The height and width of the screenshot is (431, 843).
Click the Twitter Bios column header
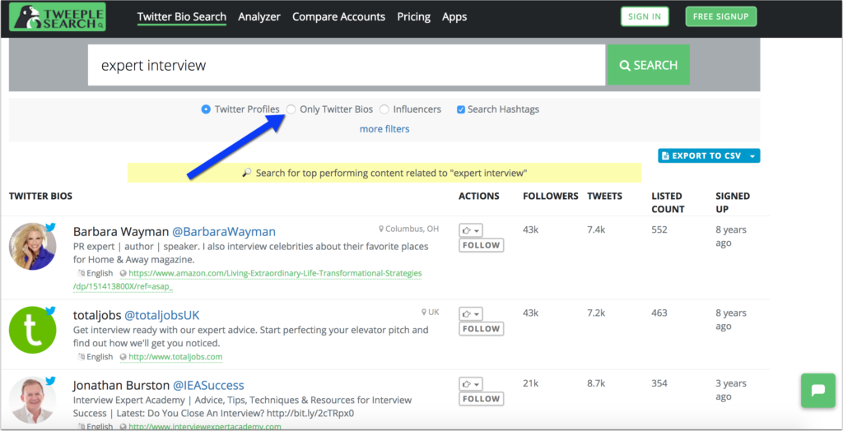coord(41,196)
